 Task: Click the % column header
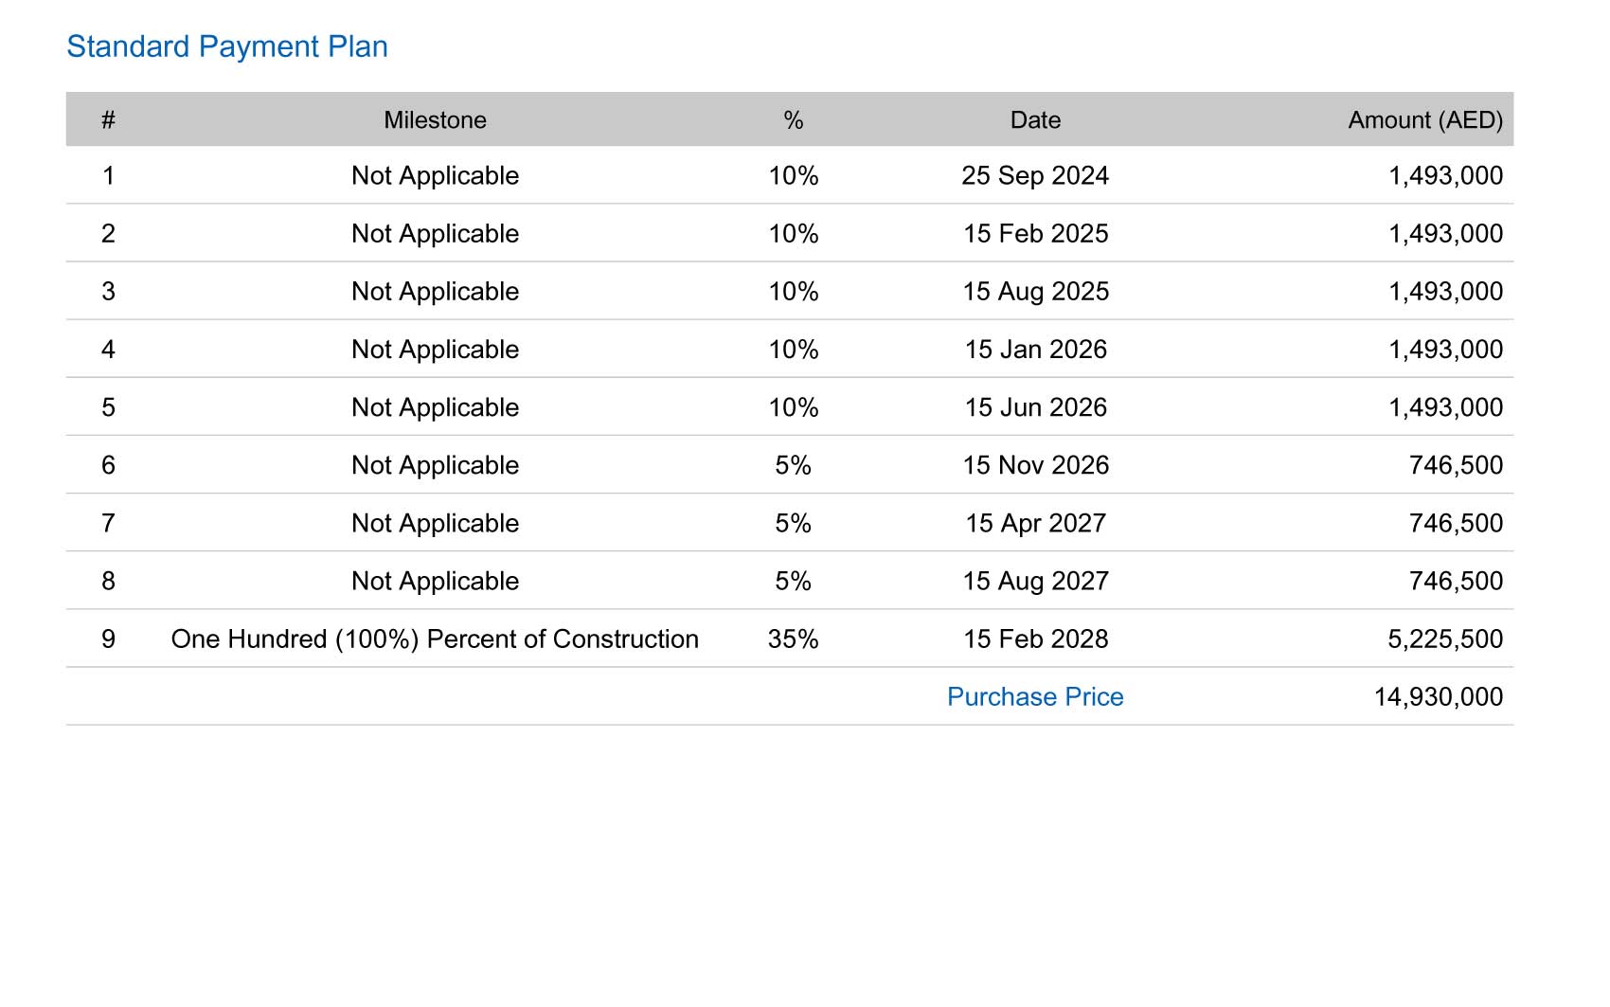pos(794,120)
